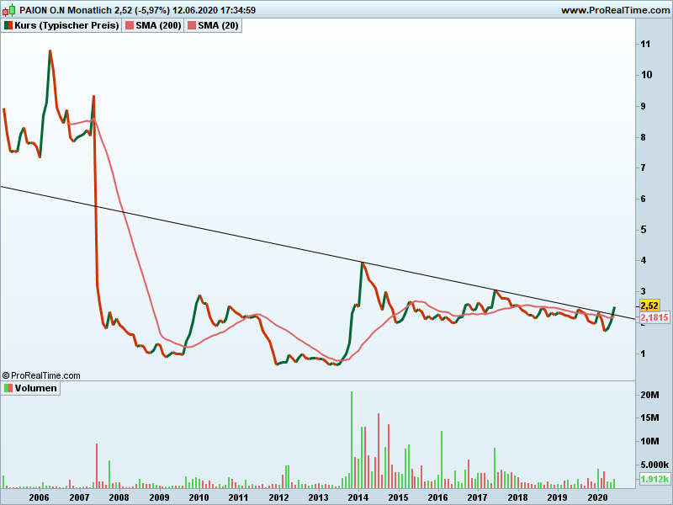Click the red 2,1815 SMA value tag
The image size is (673, 505).
(x=654, y=318)
